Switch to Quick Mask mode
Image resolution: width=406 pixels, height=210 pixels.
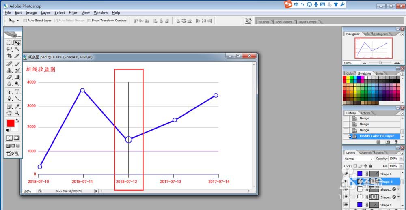[17, 138]
